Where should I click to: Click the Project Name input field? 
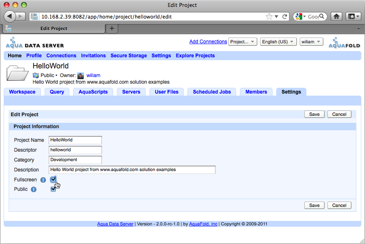pyautogui.click(x=75, y=140)
